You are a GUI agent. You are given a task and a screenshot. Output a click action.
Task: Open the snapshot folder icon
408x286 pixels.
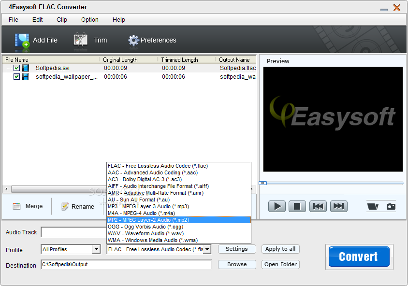[x=373, y=206]
